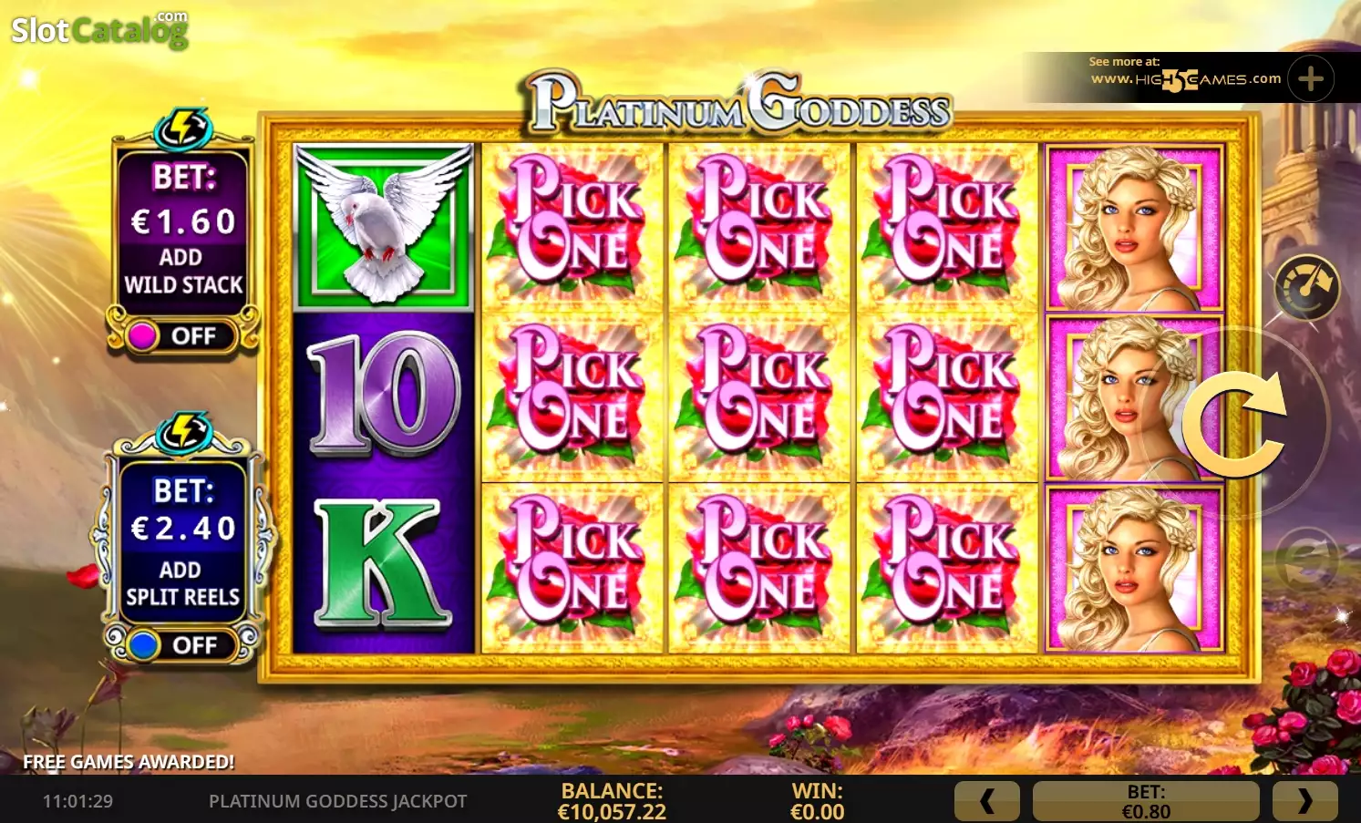The image size is (1361, 823).
Task: Pick the top-left Pick One rose
Action: pyautogui.click(x=572, y=226)
